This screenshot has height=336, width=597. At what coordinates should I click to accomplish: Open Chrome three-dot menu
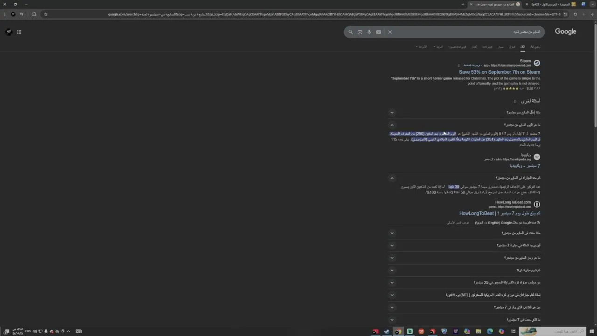5,14
